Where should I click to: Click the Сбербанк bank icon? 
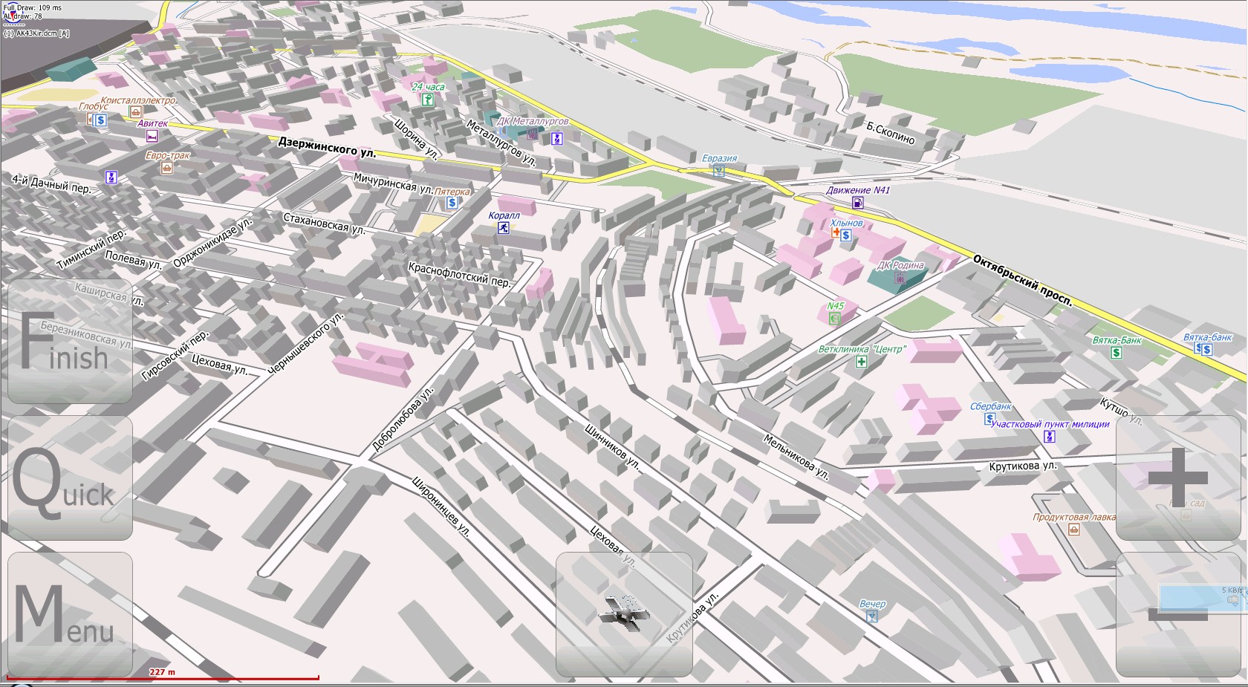coord(989,419)
